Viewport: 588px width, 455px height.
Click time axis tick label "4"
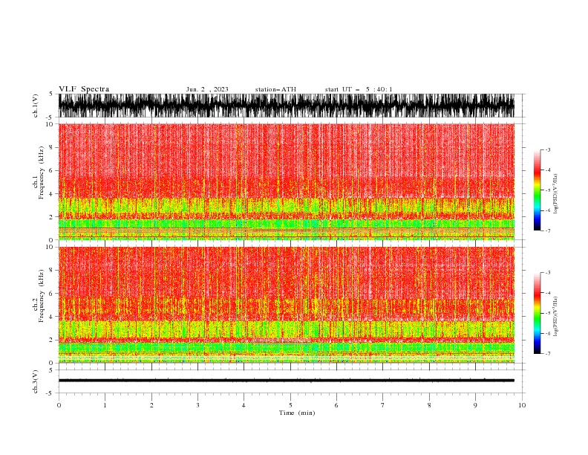[244, 405]
